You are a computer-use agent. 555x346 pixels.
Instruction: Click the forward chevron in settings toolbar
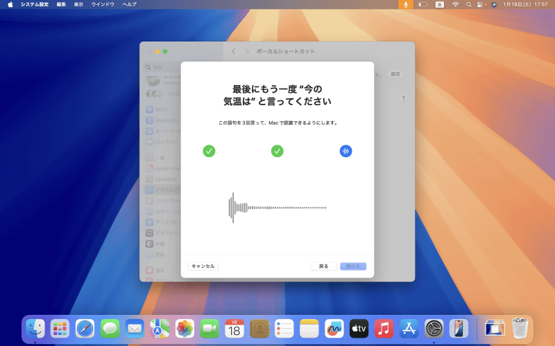click(x=247, y=51)
